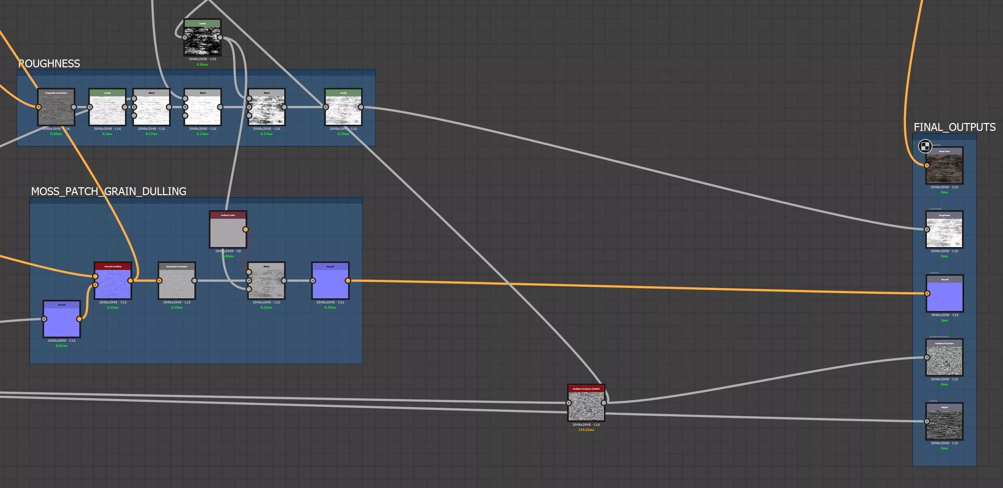The height and width of the screenshot is (488, 1003).
Task: Select the Grayscale Conversion node in ROUGHNESS
Action: 56,109
